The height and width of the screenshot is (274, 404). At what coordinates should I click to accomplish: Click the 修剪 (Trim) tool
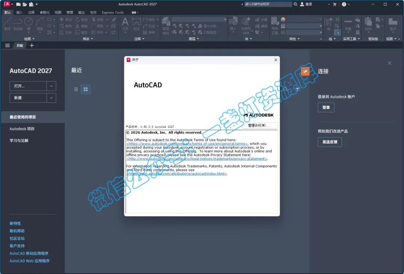(97, 19)
